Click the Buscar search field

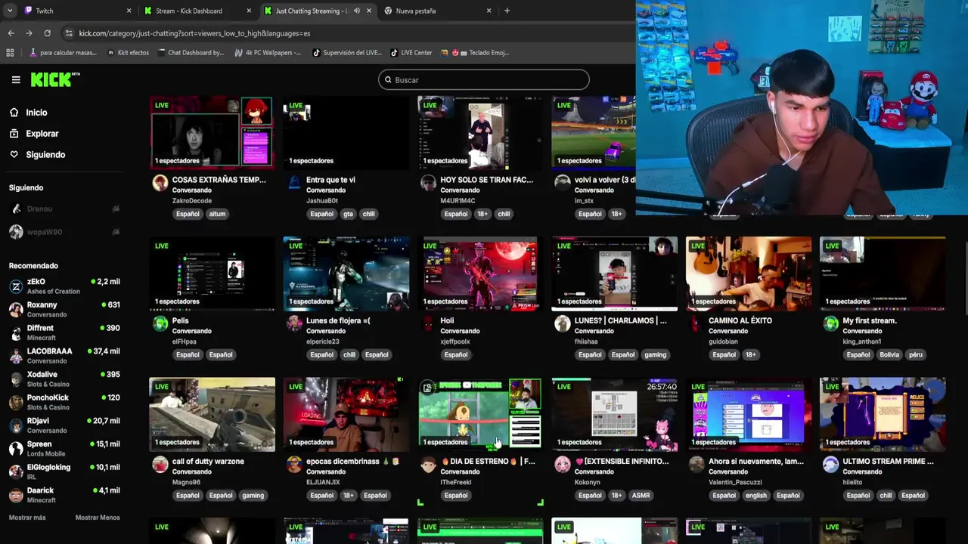tap(484, 80)
